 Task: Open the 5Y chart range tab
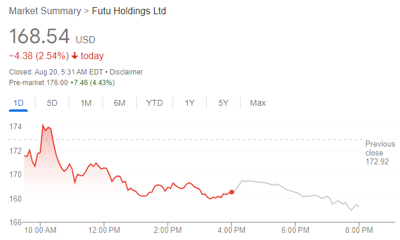[x=223, y=103]
